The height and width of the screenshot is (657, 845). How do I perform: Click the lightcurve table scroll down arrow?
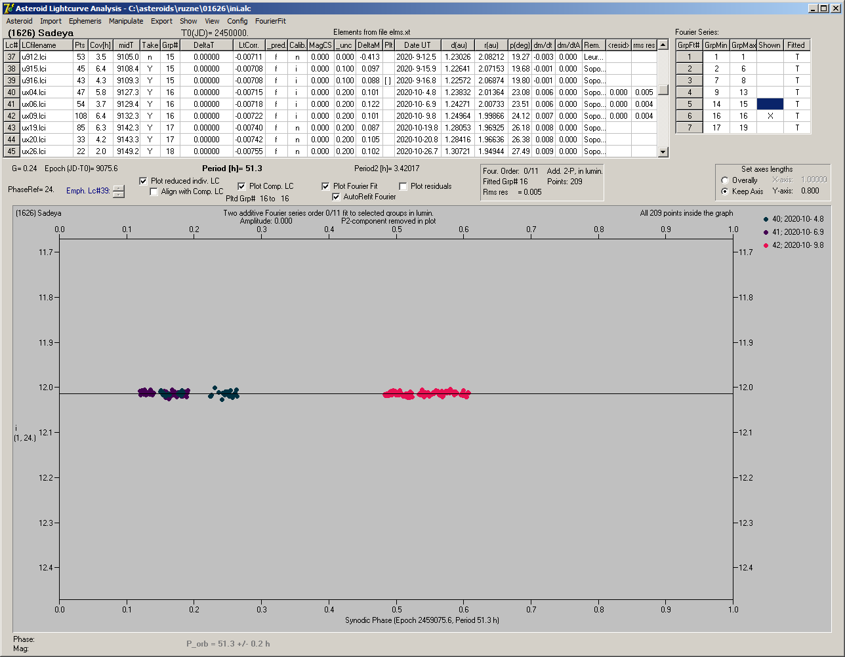[x=663, y=151]
